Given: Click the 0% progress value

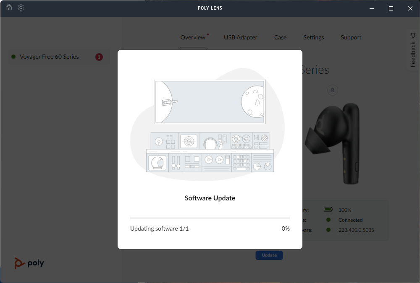Looking at the screenshot, I should 286,228.
